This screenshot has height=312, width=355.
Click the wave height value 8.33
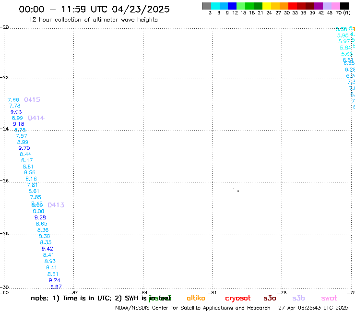(46, 242)
